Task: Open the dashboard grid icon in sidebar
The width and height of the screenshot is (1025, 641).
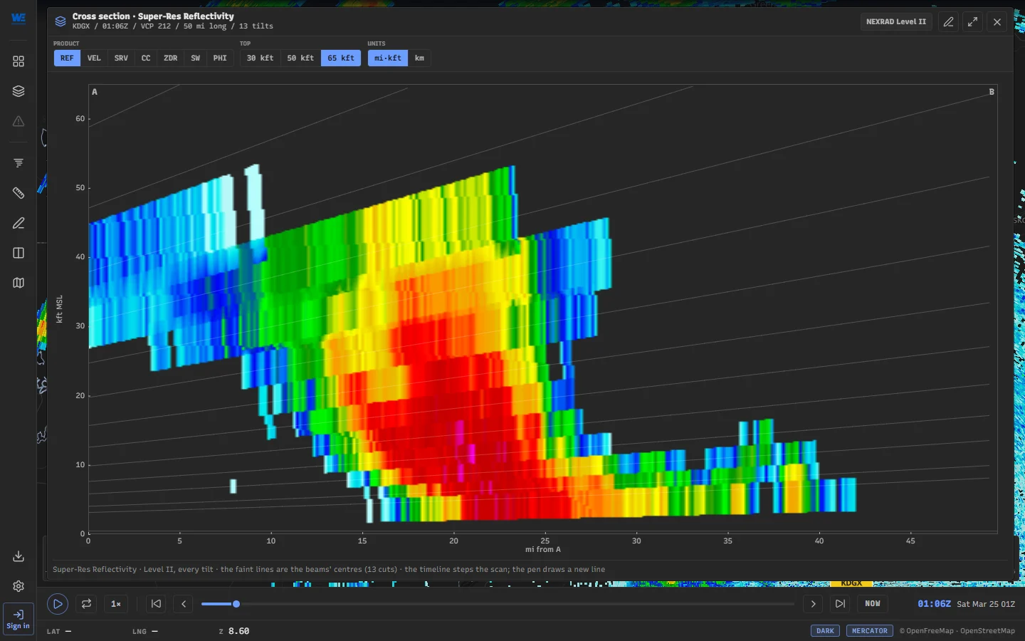Action: 19,61
